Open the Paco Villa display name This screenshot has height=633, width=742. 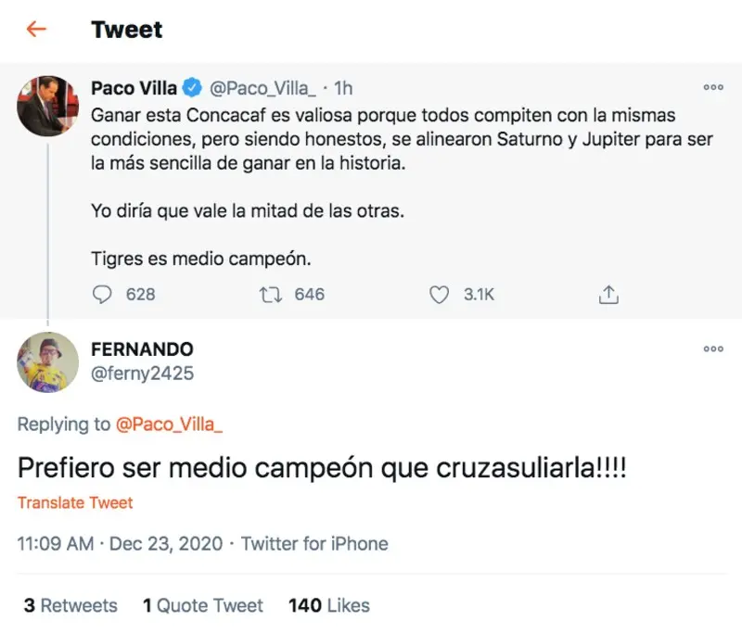[x=134, y=88]
